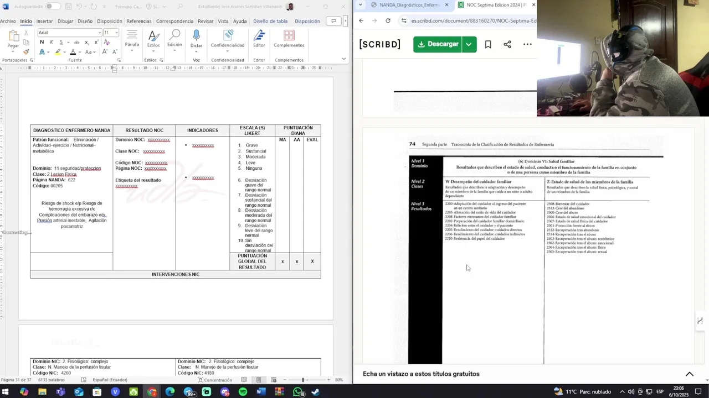Open the font color dropdown arrow
Image resolution: width=709 pixels, height=398 pixels.
pos(79,52)
